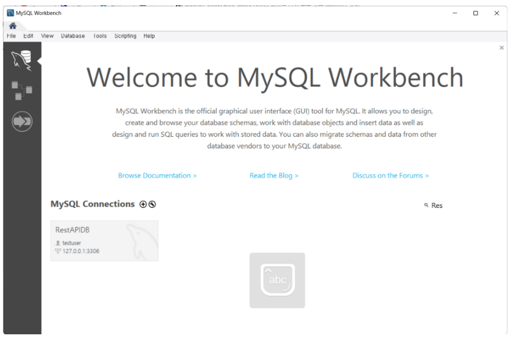Open manage connections wrench icon
This screenshot has width=516, height=340.
coord(152,204)
